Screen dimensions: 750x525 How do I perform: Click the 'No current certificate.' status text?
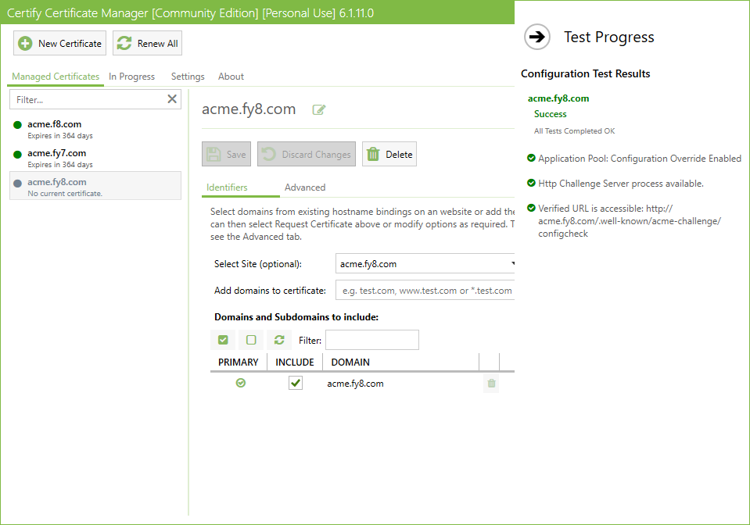tap(65, 194)
